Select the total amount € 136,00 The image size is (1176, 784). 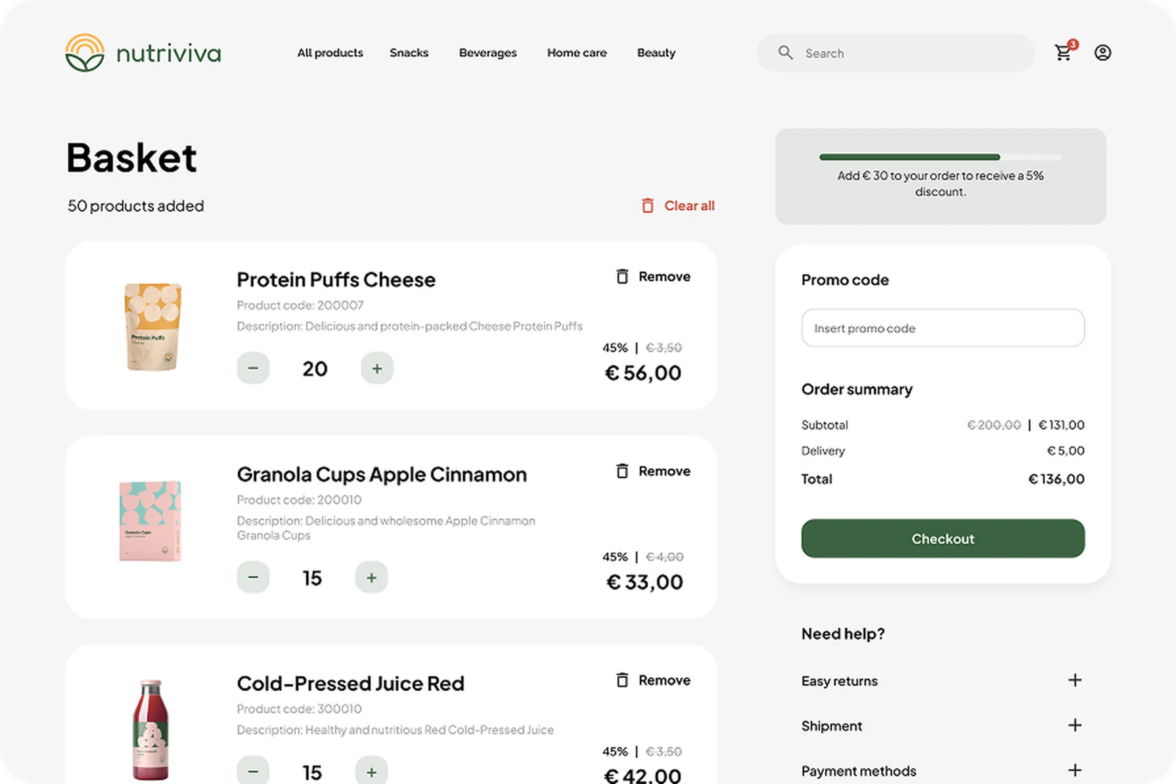click(x=1056, y=479)
